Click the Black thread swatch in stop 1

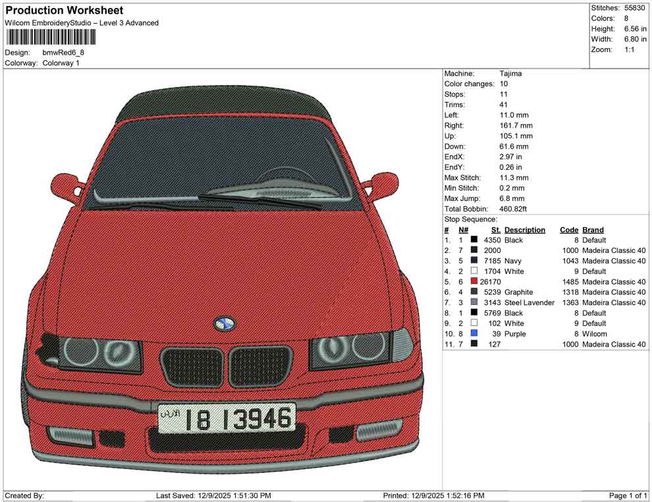(x=474, y=240)
